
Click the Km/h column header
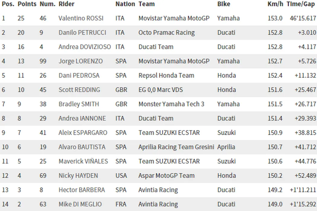[275, 4]
